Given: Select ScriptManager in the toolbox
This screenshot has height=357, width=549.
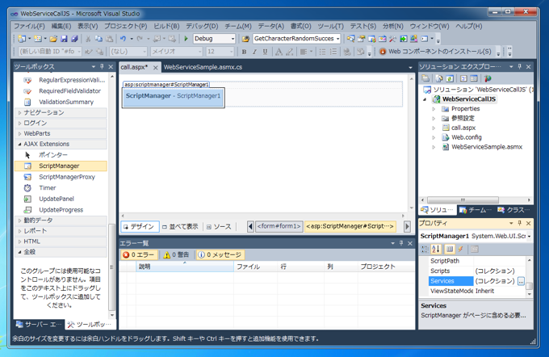Looking at the screenshot, I should click(61, 166).
